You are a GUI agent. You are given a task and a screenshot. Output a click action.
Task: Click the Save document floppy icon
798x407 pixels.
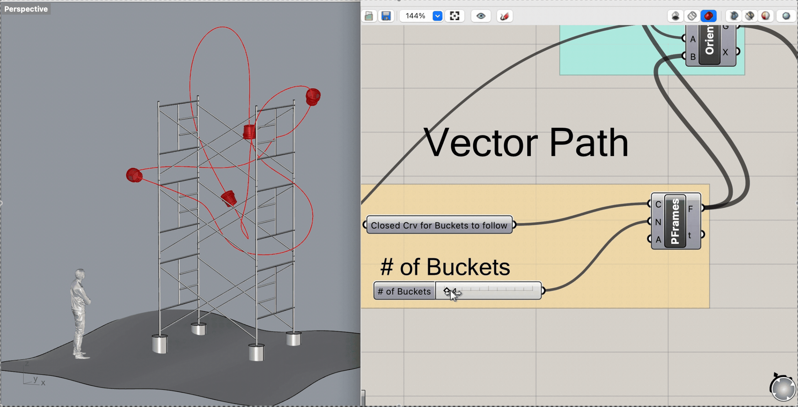[x=386, y=16]
